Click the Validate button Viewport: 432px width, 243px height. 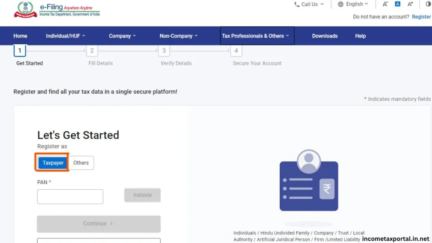coord(142,195)
